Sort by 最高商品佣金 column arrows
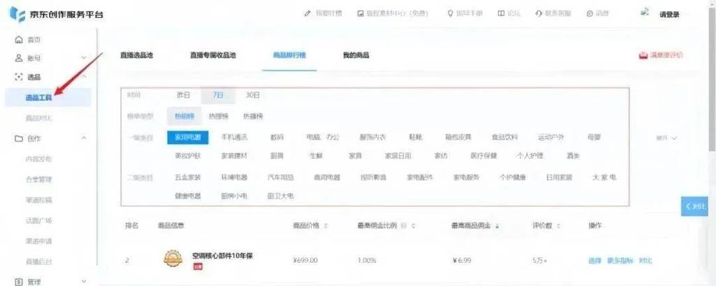This screenshot has width=716, height=286. pyautogui.click(x=497, y=226)
